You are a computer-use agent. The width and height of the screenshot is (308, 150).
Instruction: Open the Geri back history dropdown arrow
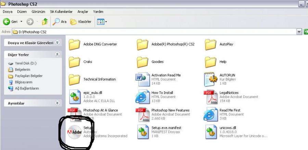pos(22,22)
